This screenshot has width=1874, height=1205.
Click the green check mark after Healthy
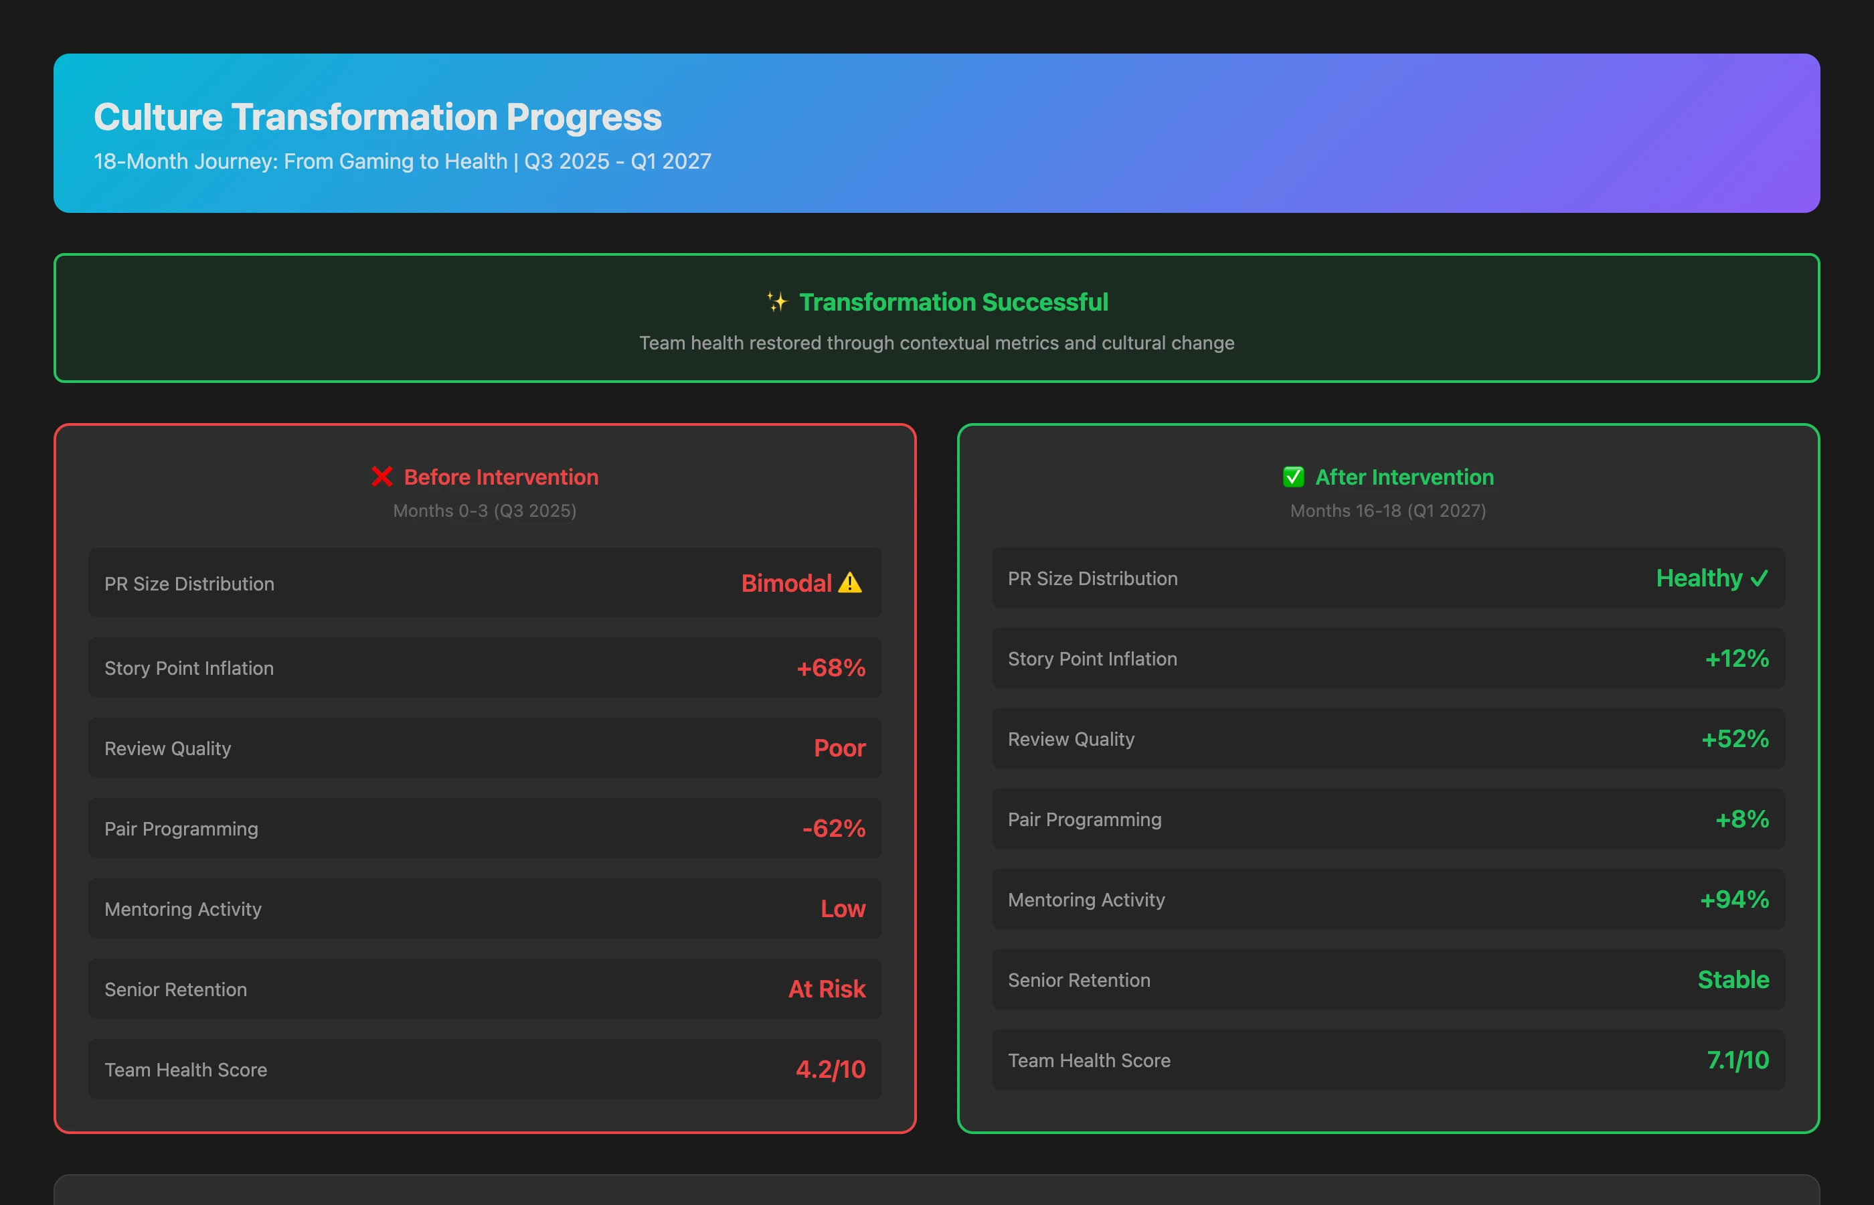(x=1759, y=578)
